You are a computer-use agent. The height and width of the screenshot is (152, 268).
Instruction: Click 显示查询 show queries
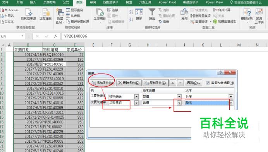tap(74, 10)
